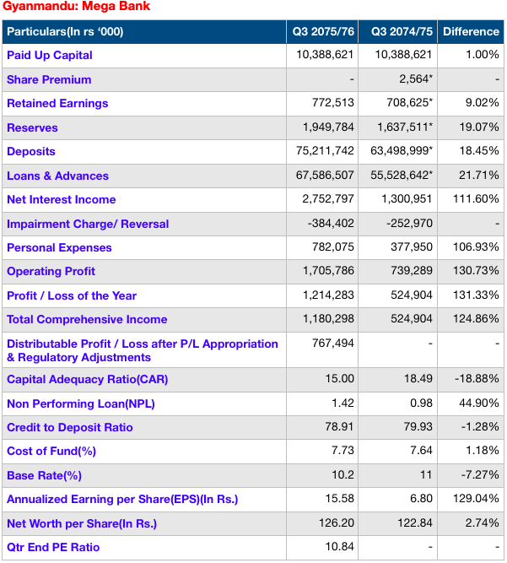Screen dimensions: 507x563
Task: Open the 'Reserves' link
Action: [x=32, y=127]
